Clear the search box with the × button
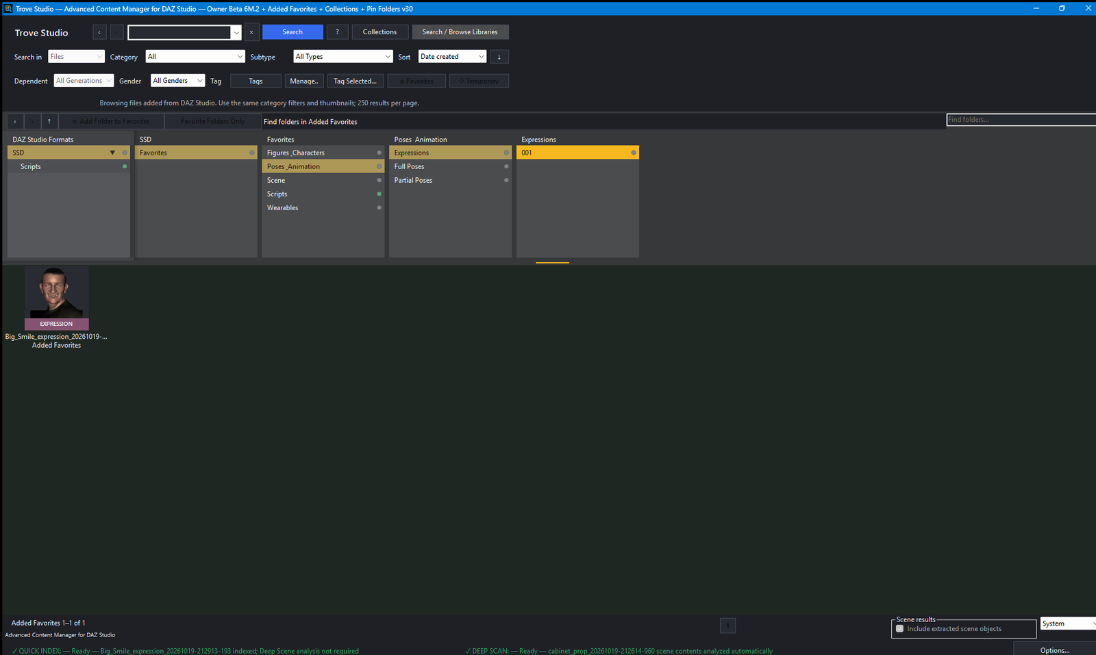This screenshot has height=655, width=1096. click(x=251, y=32)
